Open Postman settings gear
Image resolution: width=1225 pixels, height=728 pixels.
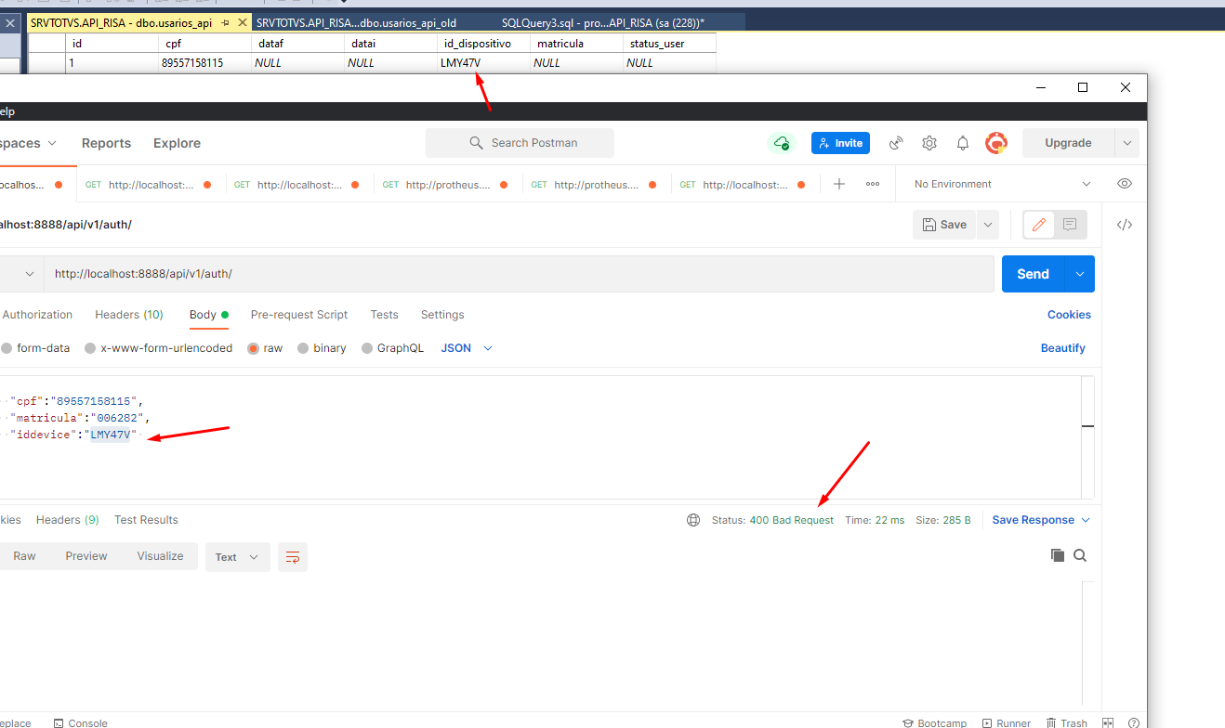tap(929, 143)
